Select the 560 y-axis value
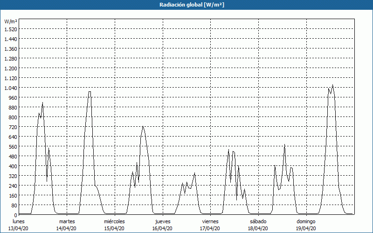Screen dimensions: 373x233 point(13,147)
